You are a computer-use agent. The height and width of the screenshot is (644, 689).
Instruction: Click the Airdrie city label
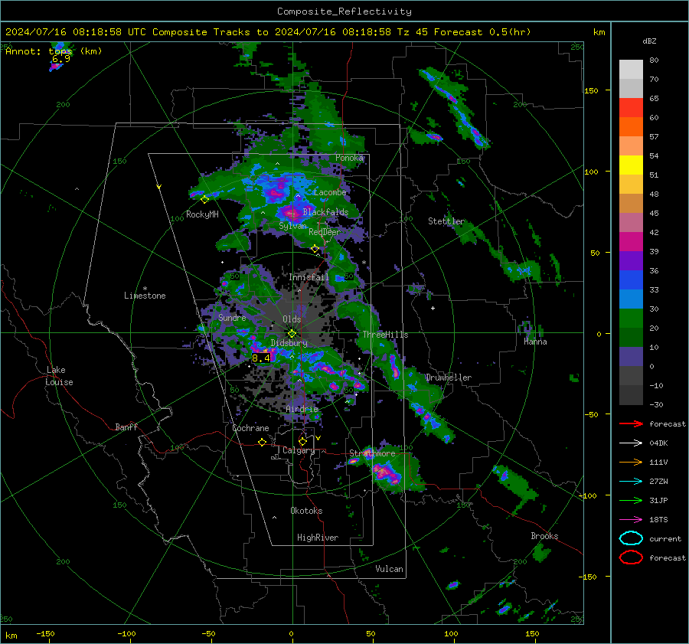tap(302, 409)
